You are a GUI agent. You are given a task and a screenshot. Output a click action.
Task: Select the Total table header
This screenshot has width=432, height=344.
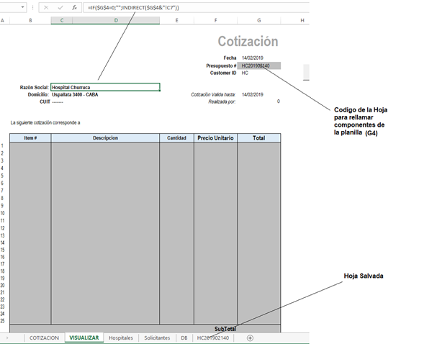point(258,138)
